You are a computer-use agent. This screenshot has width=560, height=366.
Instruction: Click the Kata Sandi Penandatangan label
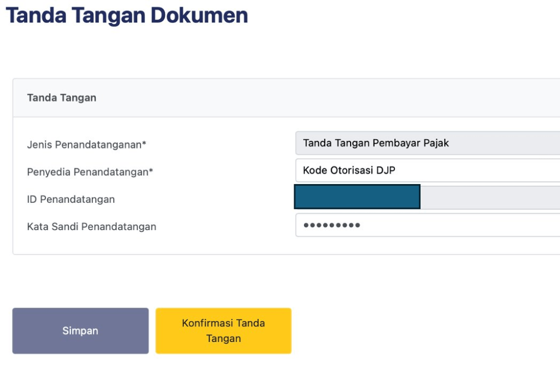(x=91, y=227)
